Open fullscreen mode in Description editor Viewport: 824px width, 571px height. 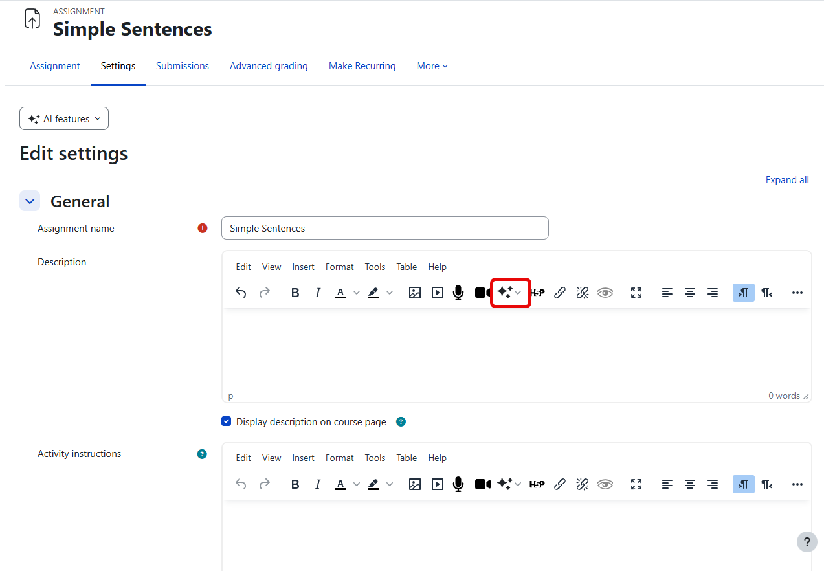636,293
